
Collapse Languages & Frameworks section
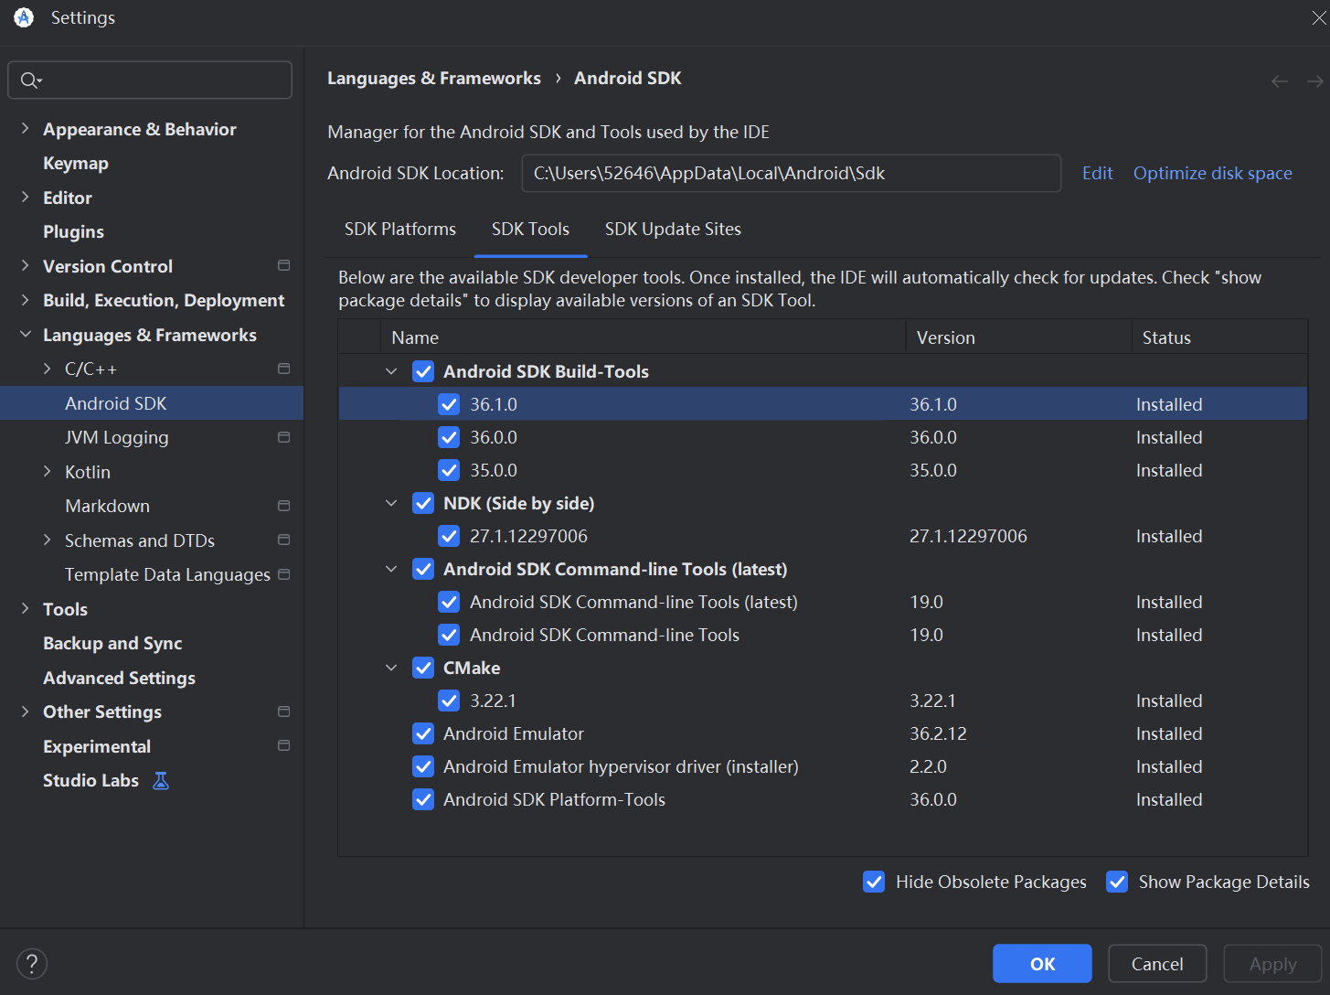pyautogui.click(x=25, y=335)
